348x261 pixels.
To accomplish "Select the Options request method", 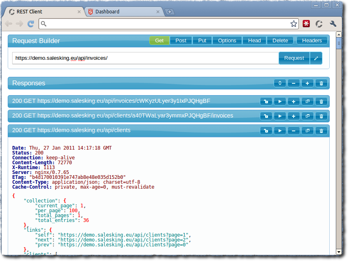I will click(227, 41).
